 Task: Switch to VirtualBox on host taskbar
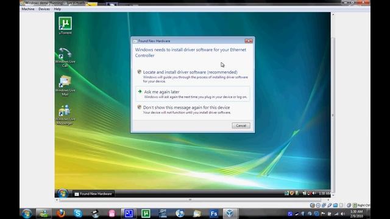[230, 214]
